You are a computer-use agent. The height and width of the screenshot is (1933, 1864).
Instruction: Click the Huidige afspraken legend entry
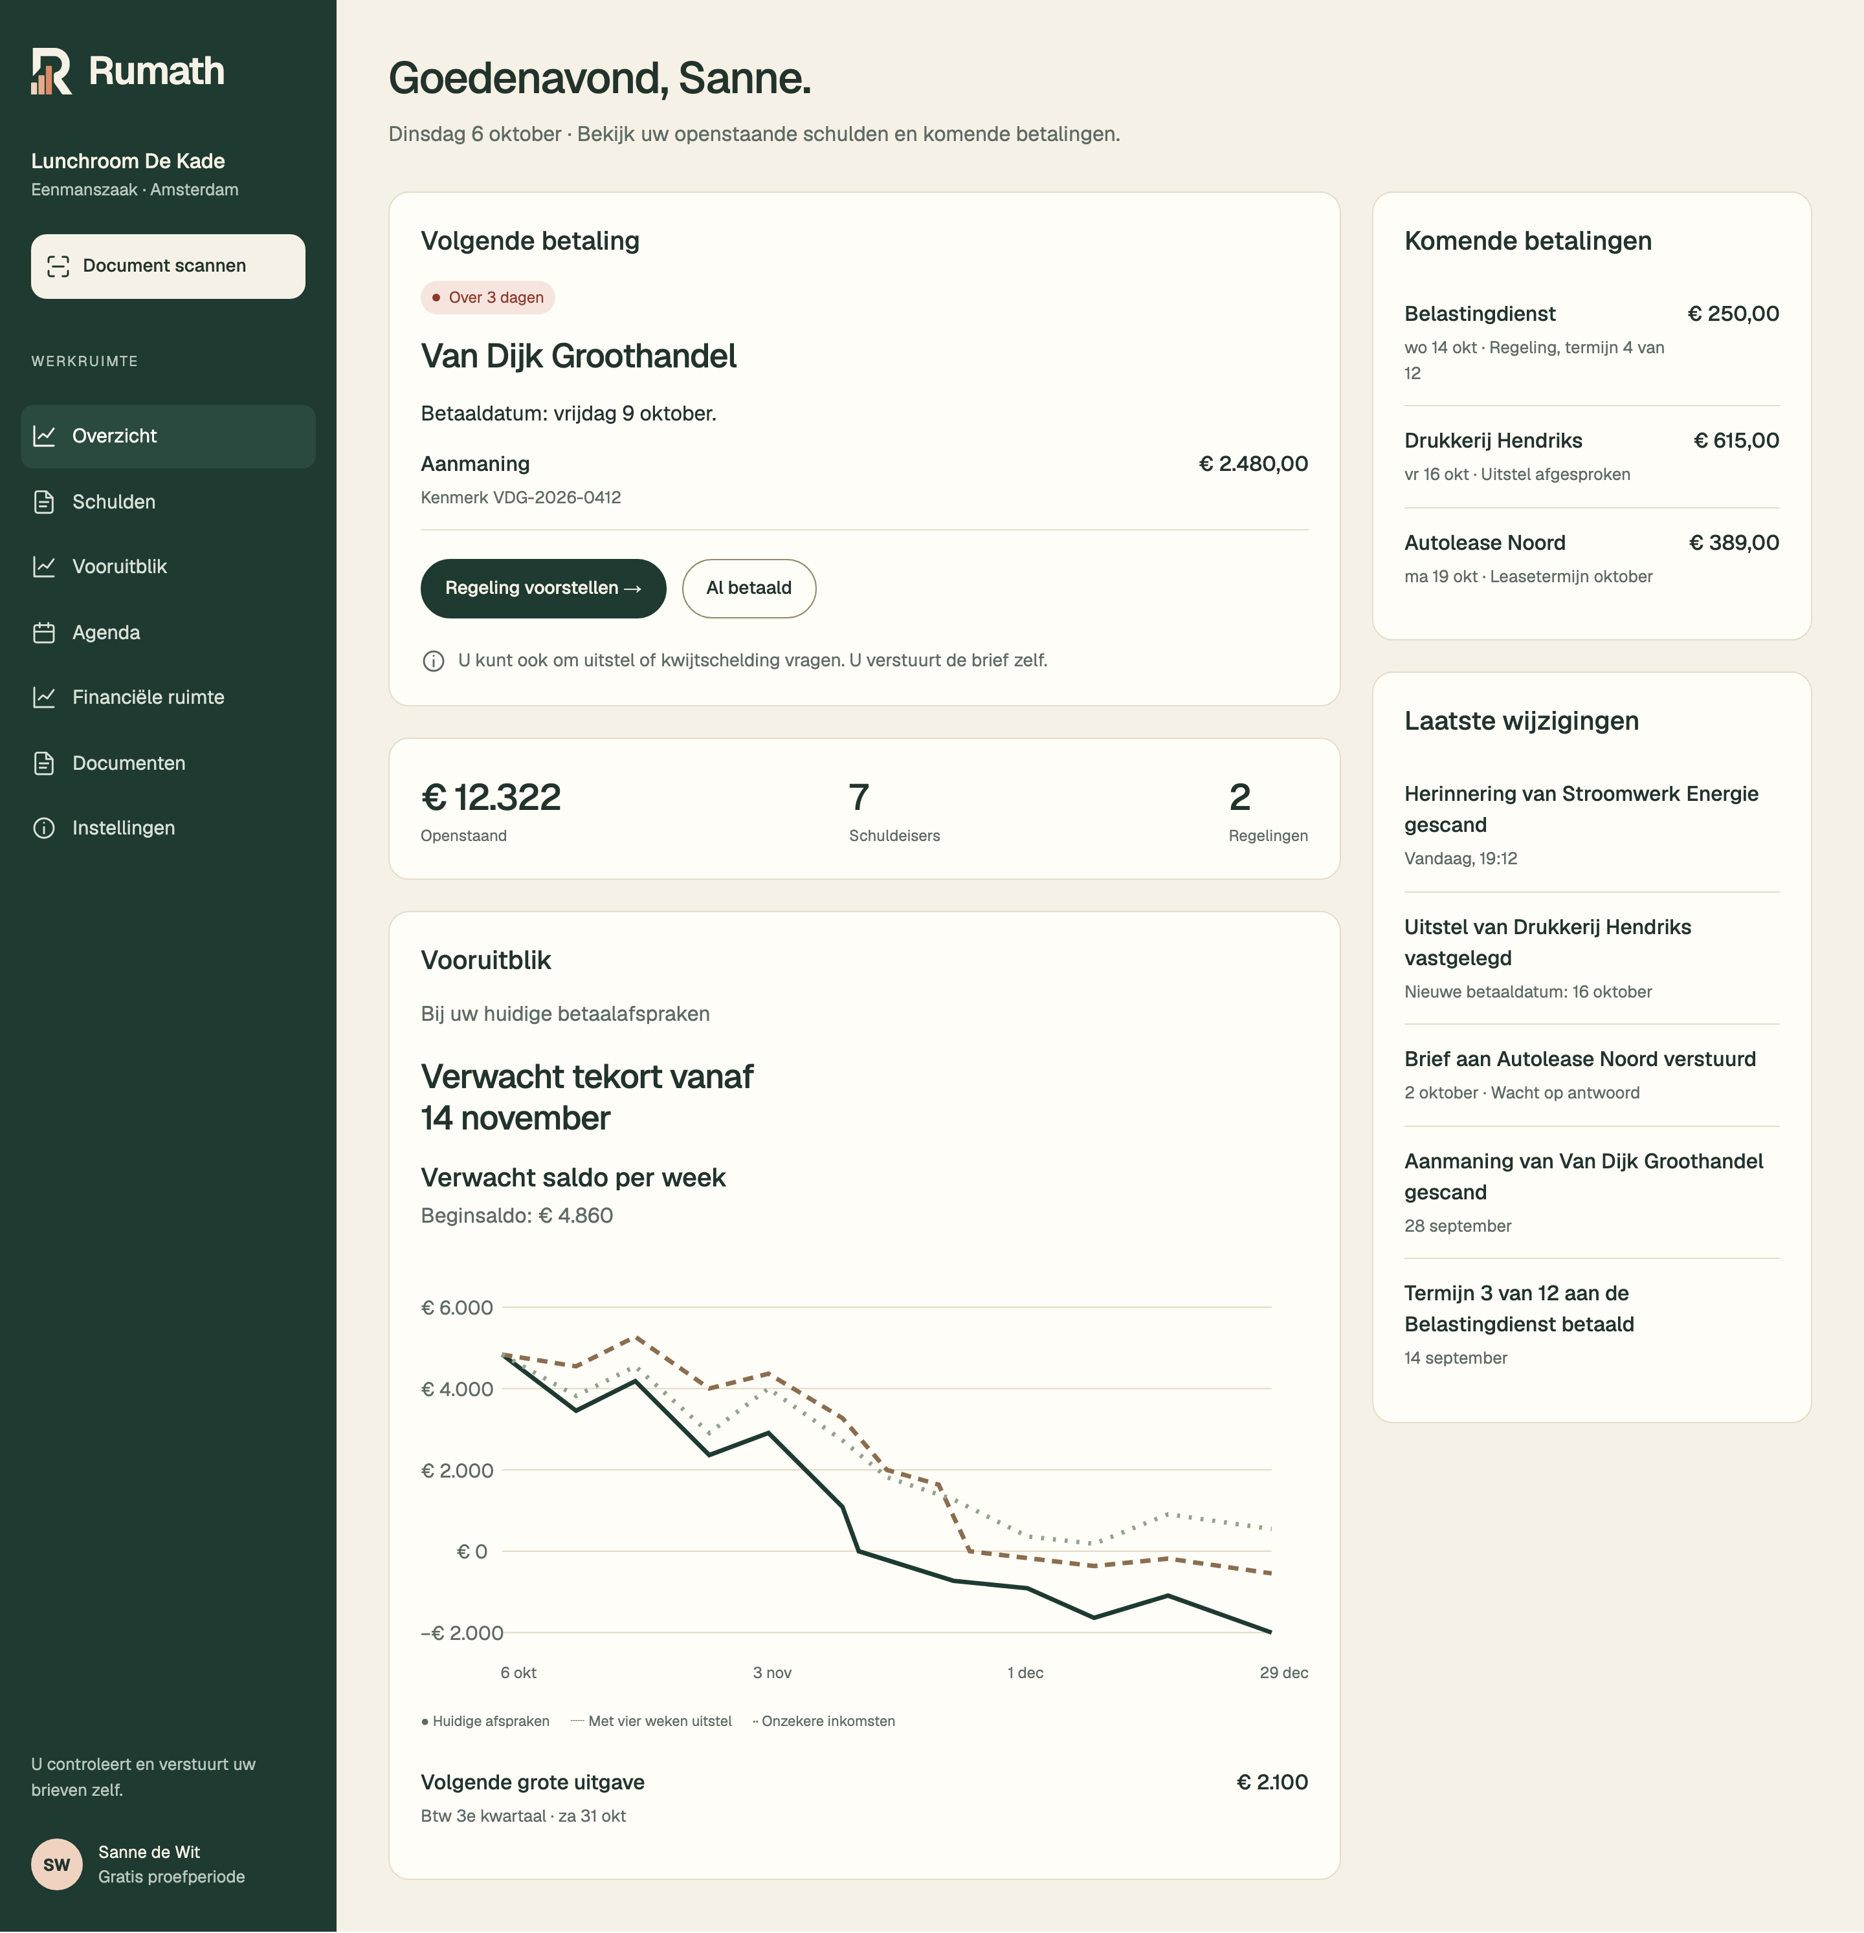tap(485, 1721)
